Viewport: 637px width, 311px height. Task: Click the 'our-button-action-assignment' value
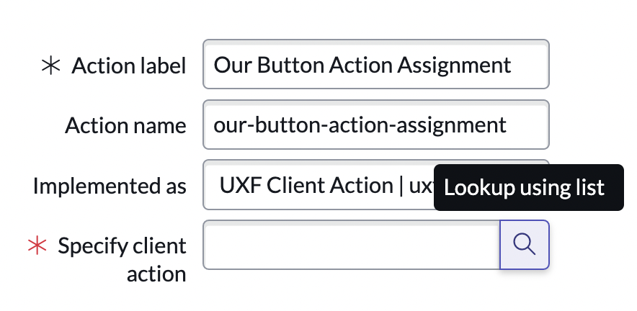(x=360, y=125)
